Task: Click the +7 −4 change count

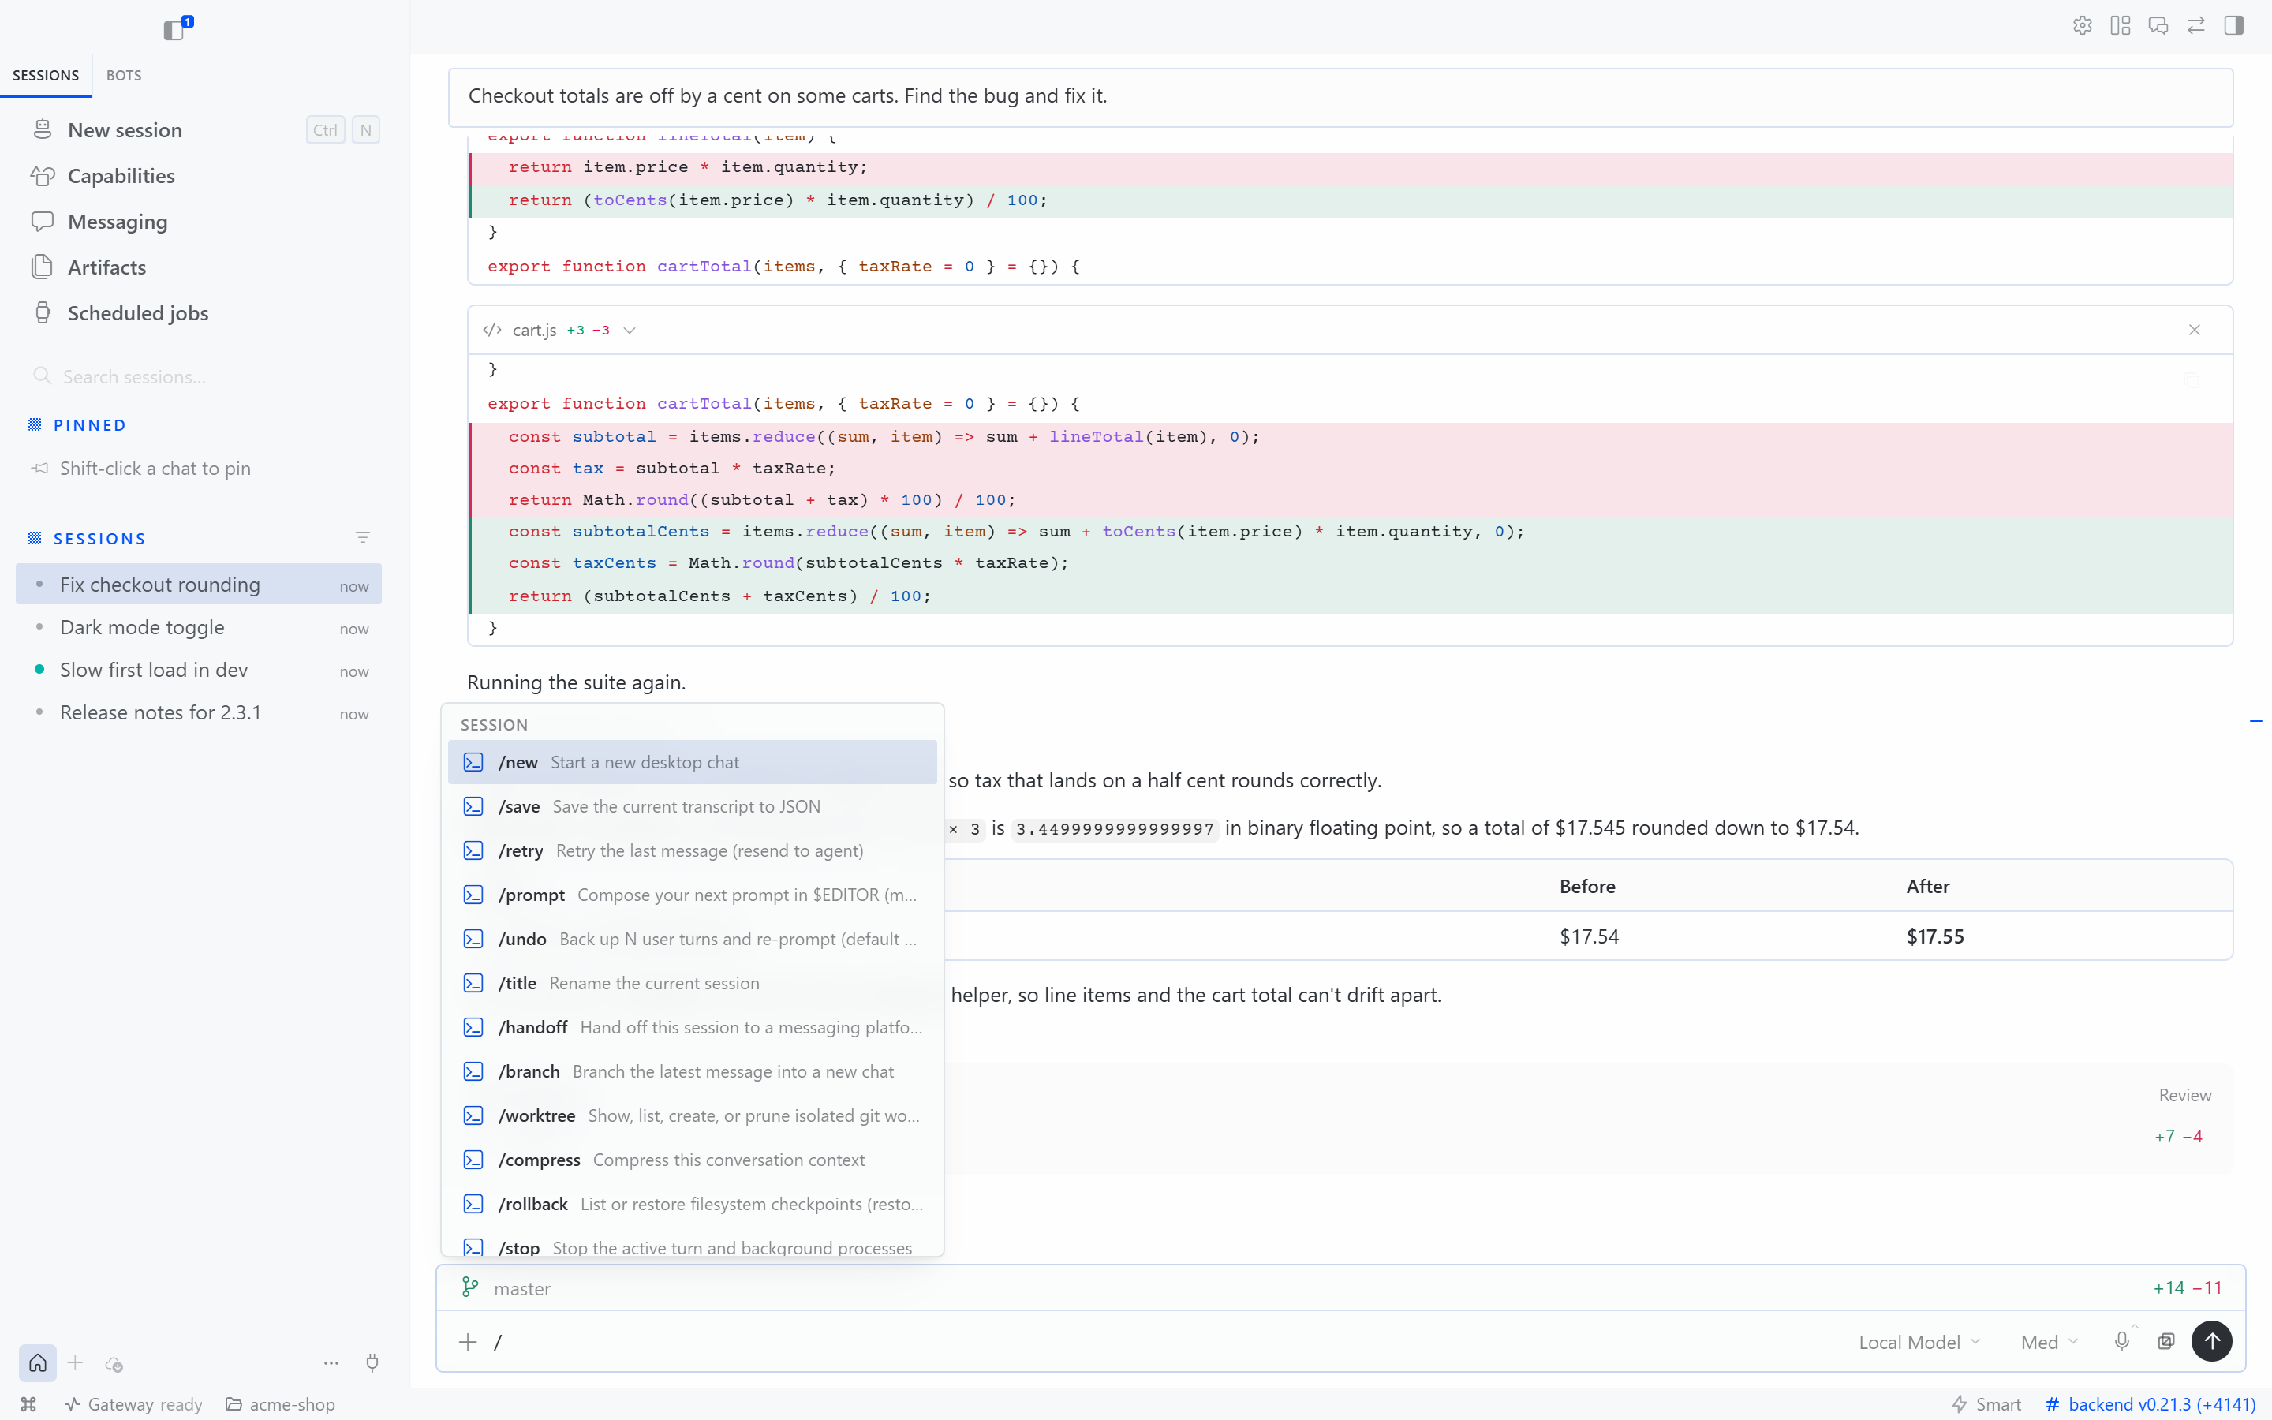Action: (2178, 1136)
